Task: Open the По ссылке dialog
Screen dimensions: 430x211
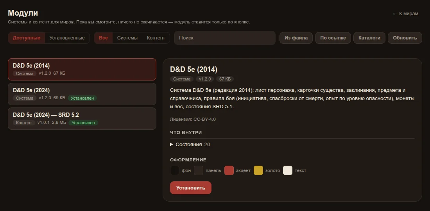Action: (x=333, y=38)
